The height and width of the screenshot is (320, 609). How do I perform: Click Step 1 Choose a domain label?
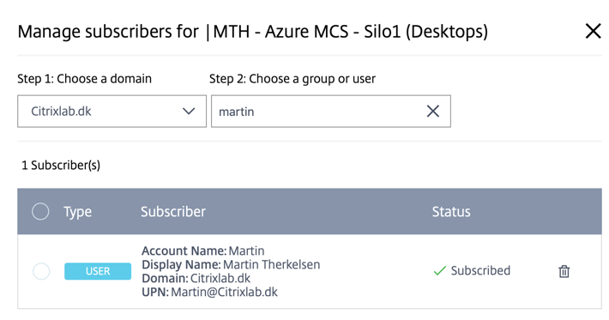(85, 79)
